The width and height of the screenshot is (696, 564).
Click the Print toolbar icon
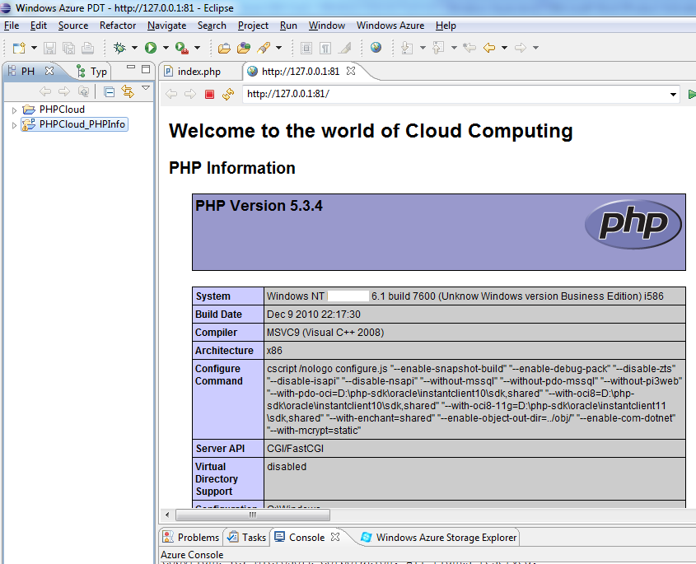point(88,48)
